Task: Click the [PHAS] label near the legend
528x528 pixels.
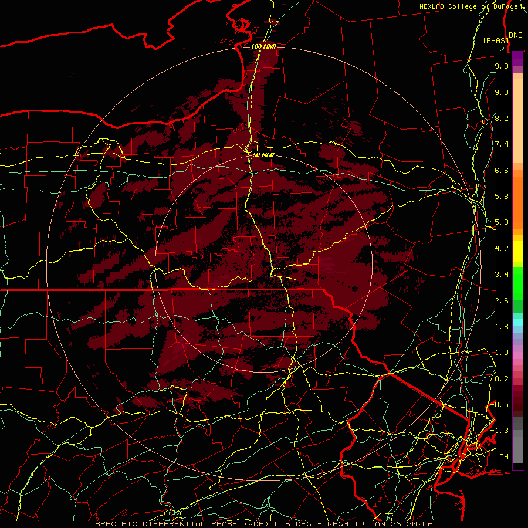Action: pyautogui.click(x=496, y=40)
